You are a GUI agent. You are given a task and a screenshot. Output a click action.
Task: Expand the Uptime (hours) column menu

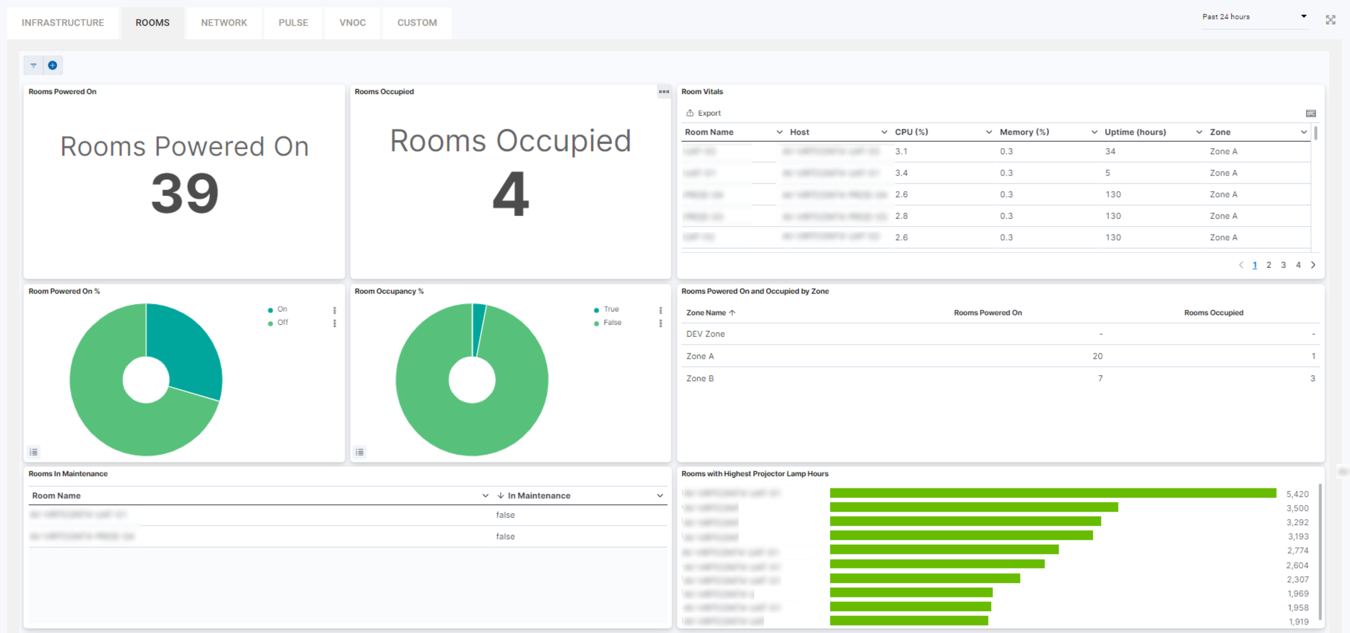click(1199, 132)
